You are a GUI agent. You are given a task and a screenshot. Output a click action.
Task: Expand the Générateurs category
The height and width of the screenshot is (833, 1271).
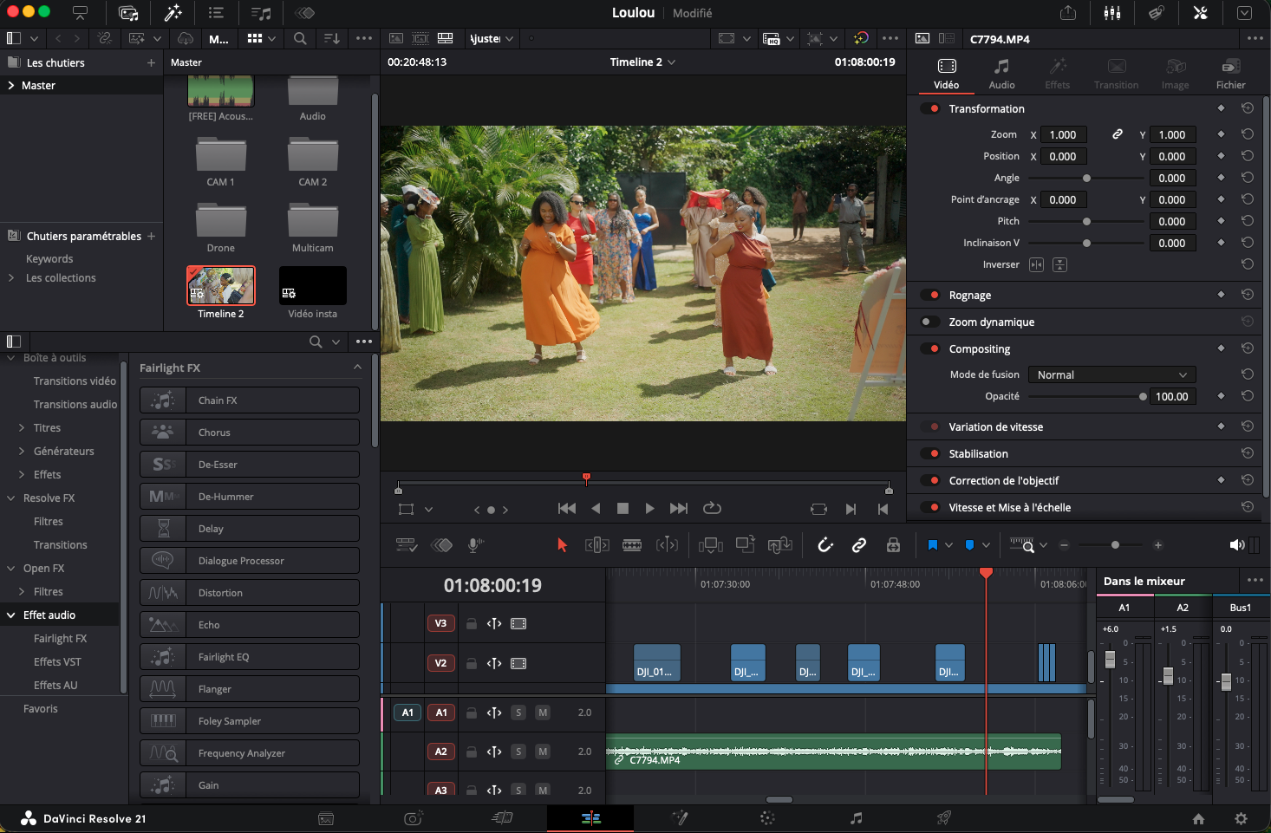[22, 452]
